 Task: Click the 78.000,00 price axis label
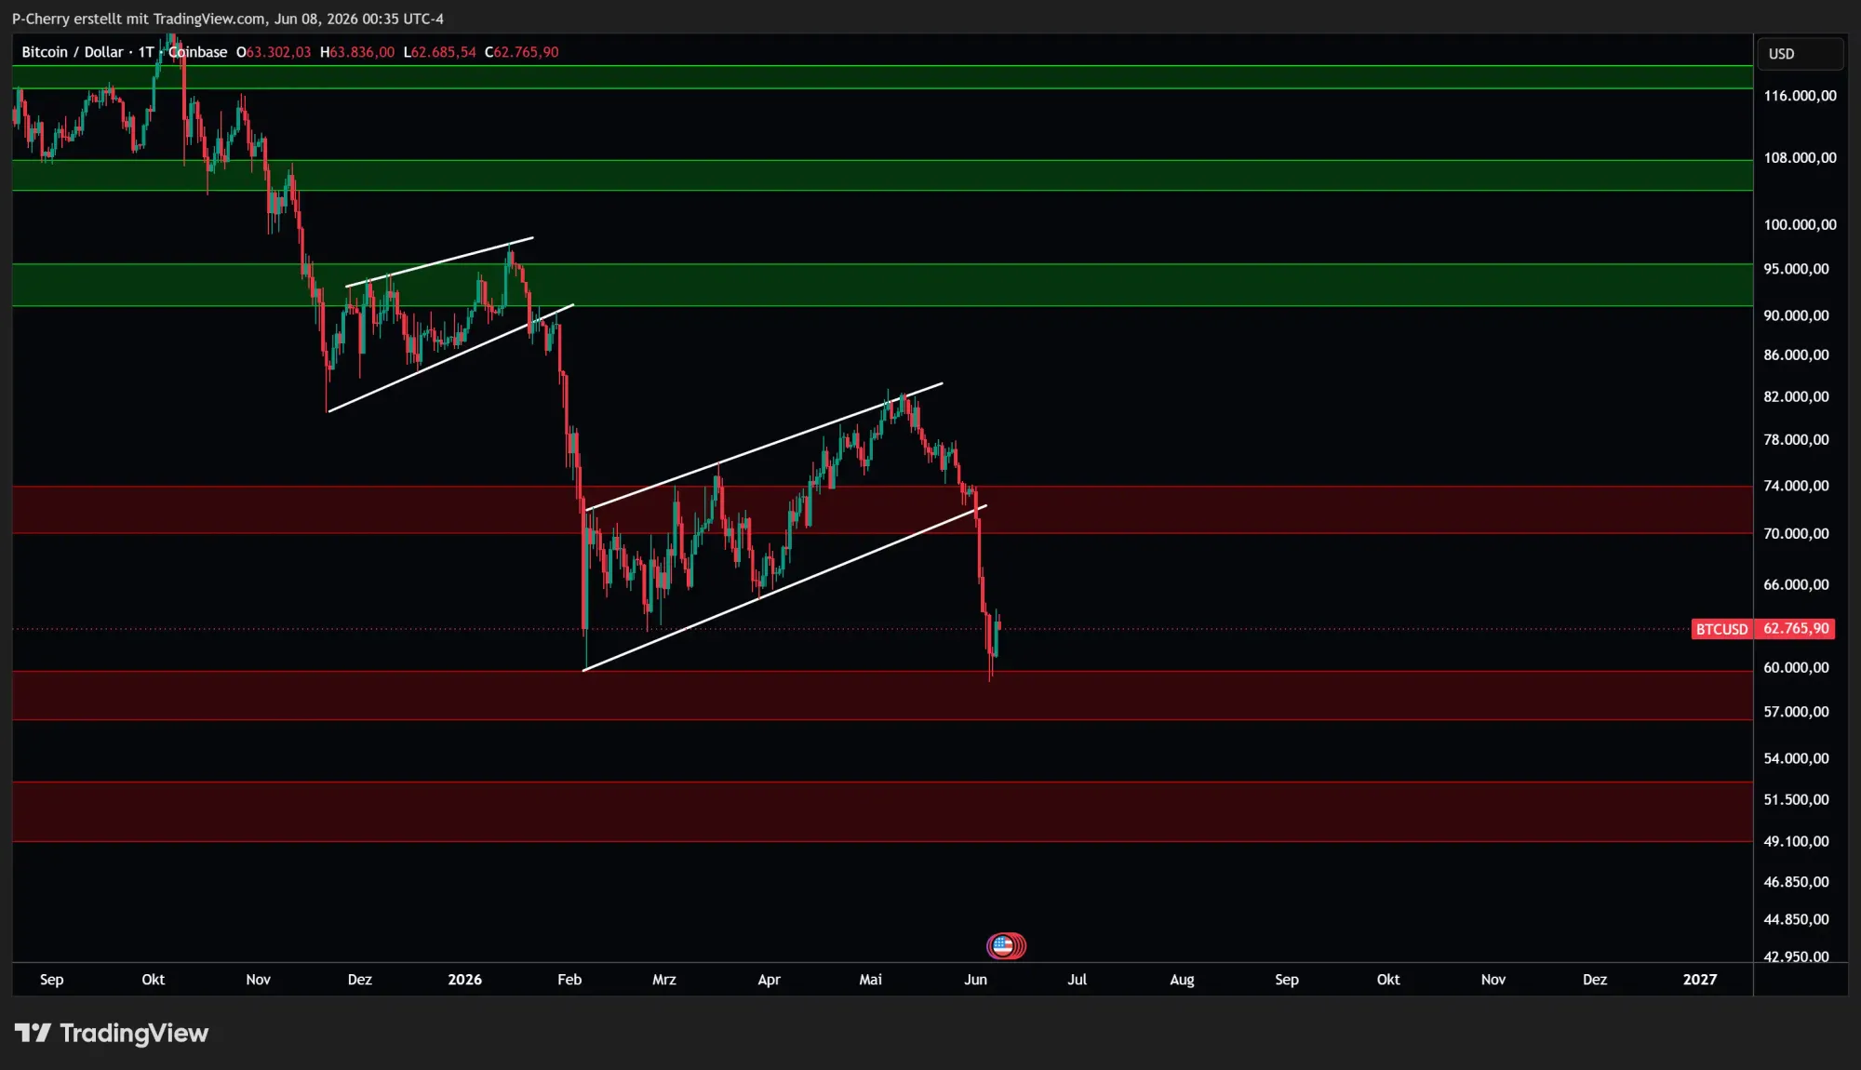coord(1796,440)
